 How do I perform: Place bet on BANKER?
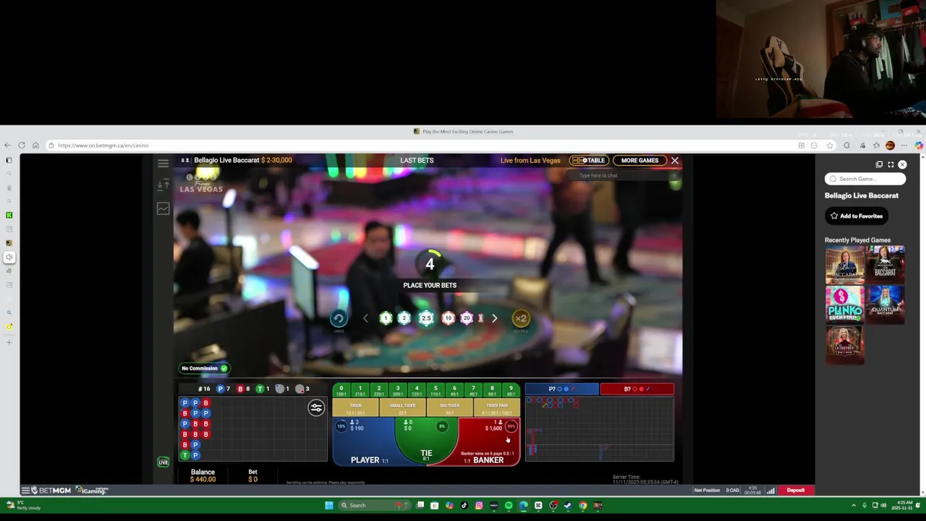pos(489,441)
